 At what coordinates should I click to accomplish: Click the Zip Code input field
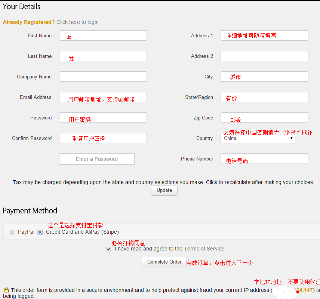coord(264,118)
